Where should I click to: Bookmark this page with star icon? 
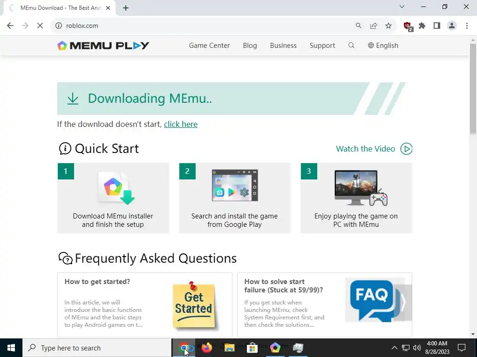pos(388,26)
